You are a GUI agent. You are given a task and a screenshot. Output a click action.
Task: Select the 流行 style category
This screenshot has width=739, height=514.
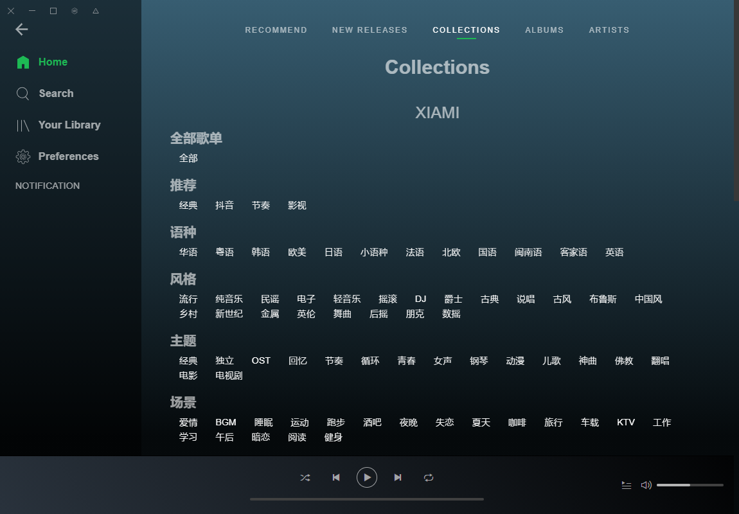[188, 299]
